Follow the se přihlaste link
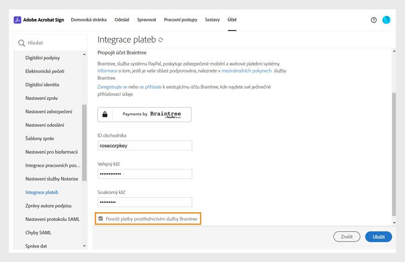The width and height of the screenshot is (405, 262). tap(151, 87)
